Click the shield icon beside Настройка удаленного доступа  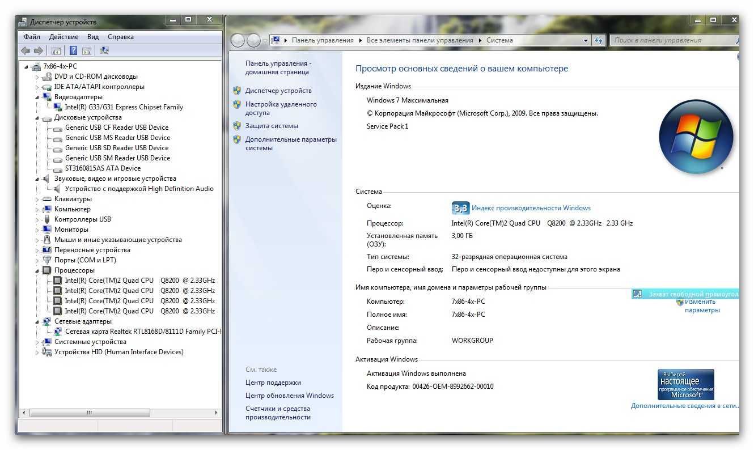coord(237,104)
